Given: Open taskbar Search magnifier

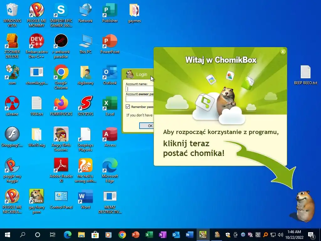Looking at the screenshot, I should coord(23,235).
